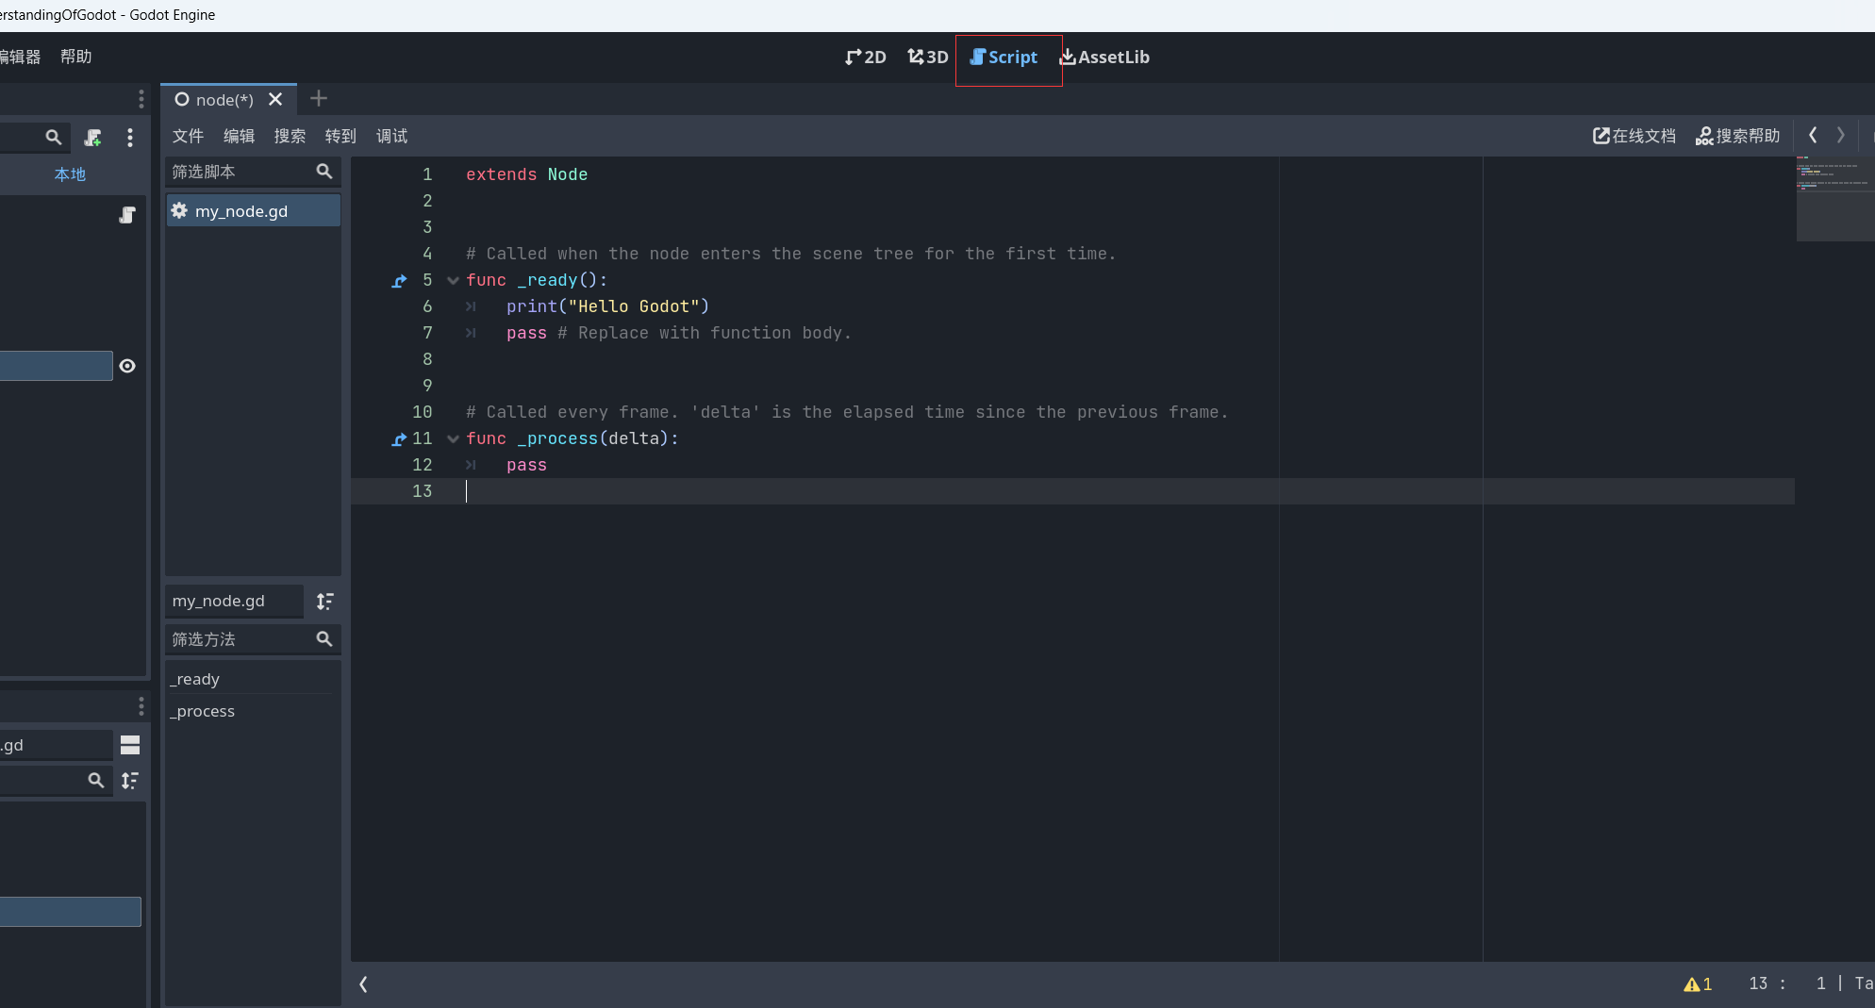
Task: Click the code minimap
Action: (1834, 199)
